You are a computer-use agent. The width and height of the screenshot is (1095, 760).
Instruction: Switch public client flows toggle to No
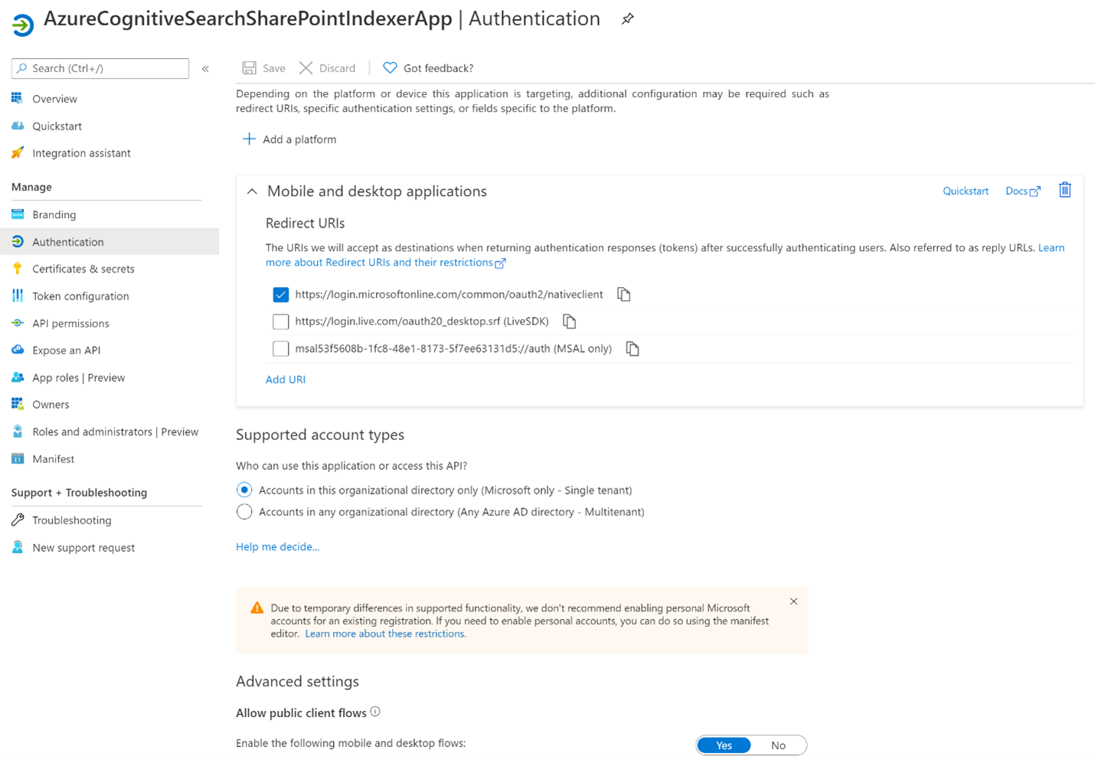coord(778,745)
